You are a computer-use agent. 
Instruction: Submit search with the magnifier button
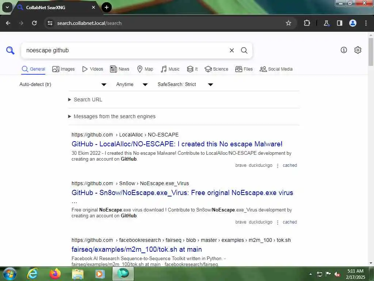(244, 50)
